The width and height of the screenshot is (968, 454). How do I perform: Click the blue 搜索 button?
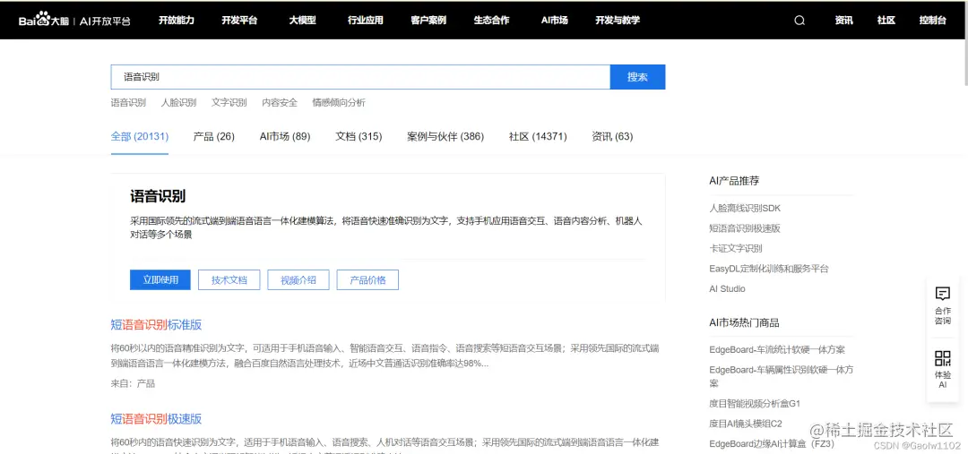pos(638,77)
